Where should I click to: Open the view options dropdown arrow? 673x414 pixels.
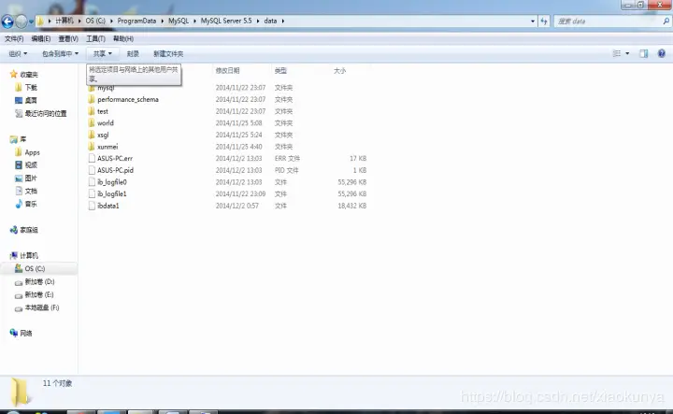tap(627, 53)
